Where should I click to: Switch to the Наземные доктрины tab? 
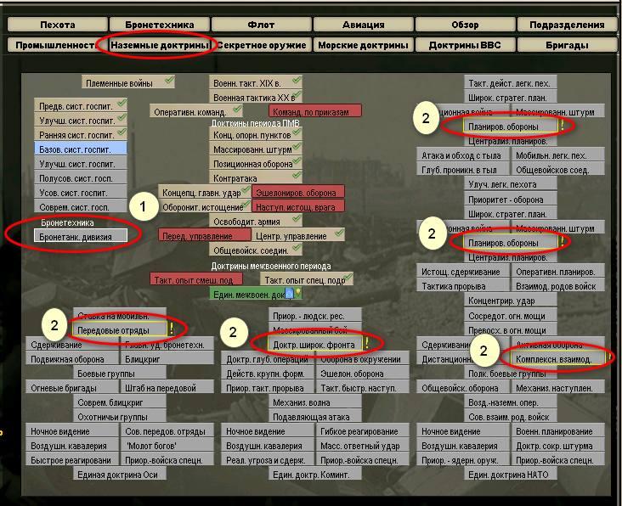(155, 45)
